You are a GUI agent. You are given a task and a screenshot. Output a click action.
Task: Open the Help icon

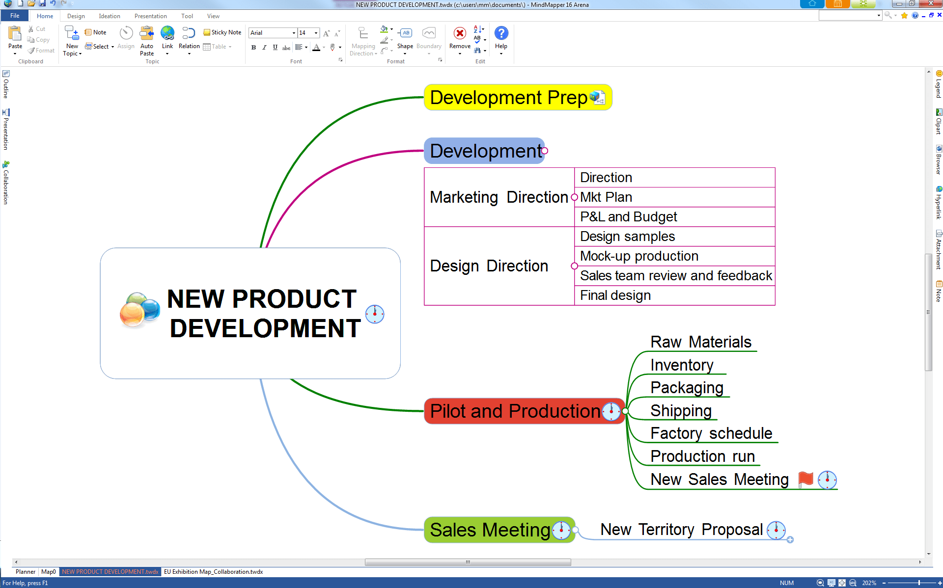[501, 34]
